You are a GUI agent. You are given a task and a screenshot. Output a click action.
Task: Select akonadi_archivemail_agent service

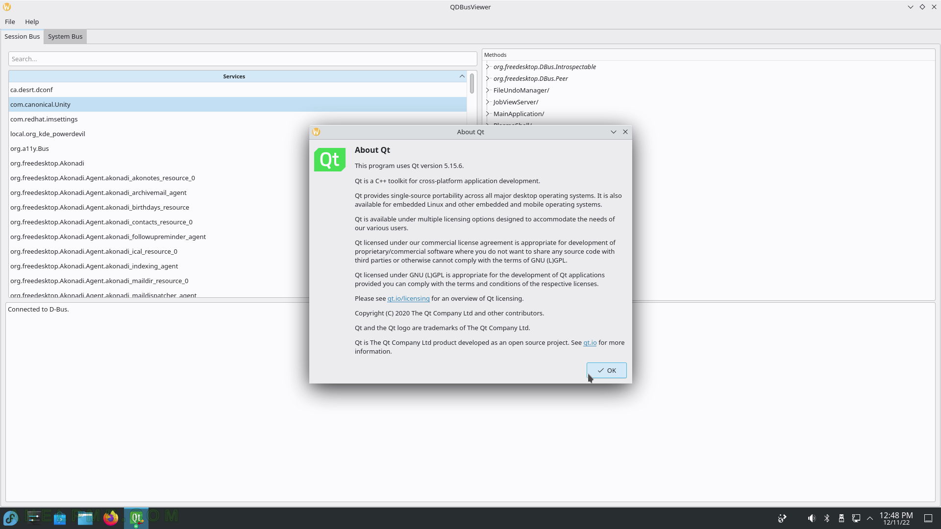[x=159, y=192]
